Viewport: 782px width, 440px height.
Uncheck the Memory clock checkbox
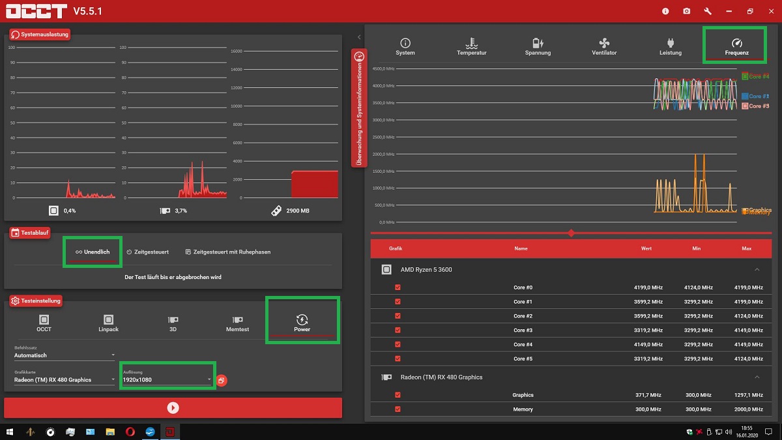point(398,409)
